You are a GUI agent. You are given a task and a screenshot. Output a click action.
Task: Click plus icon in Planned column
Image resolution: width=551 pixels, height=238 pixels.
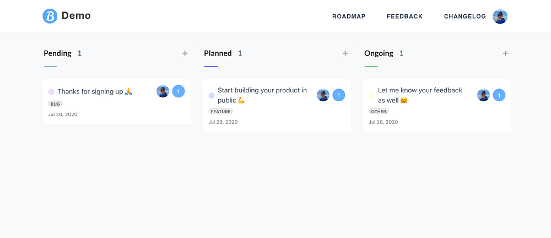345,53
